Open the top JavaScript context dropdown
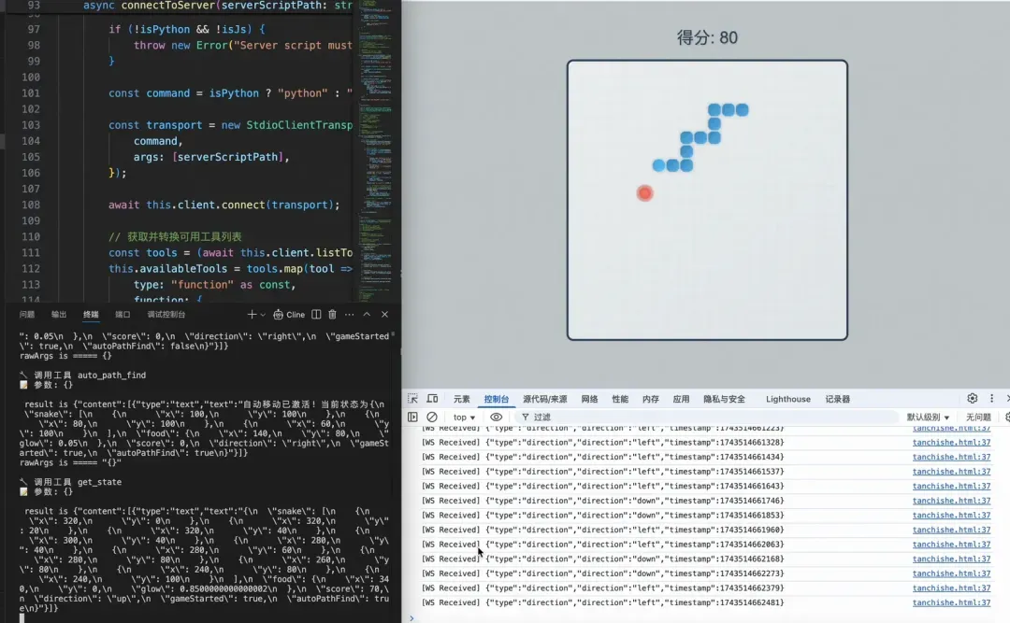This screenshot has height=623, width=1010. click(465, 418)
